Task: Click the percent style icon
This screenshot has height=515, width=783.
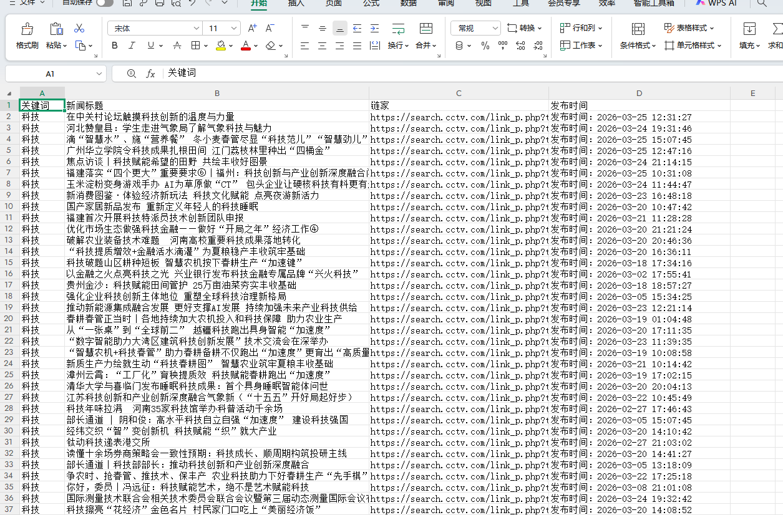Action: (485, 46)
